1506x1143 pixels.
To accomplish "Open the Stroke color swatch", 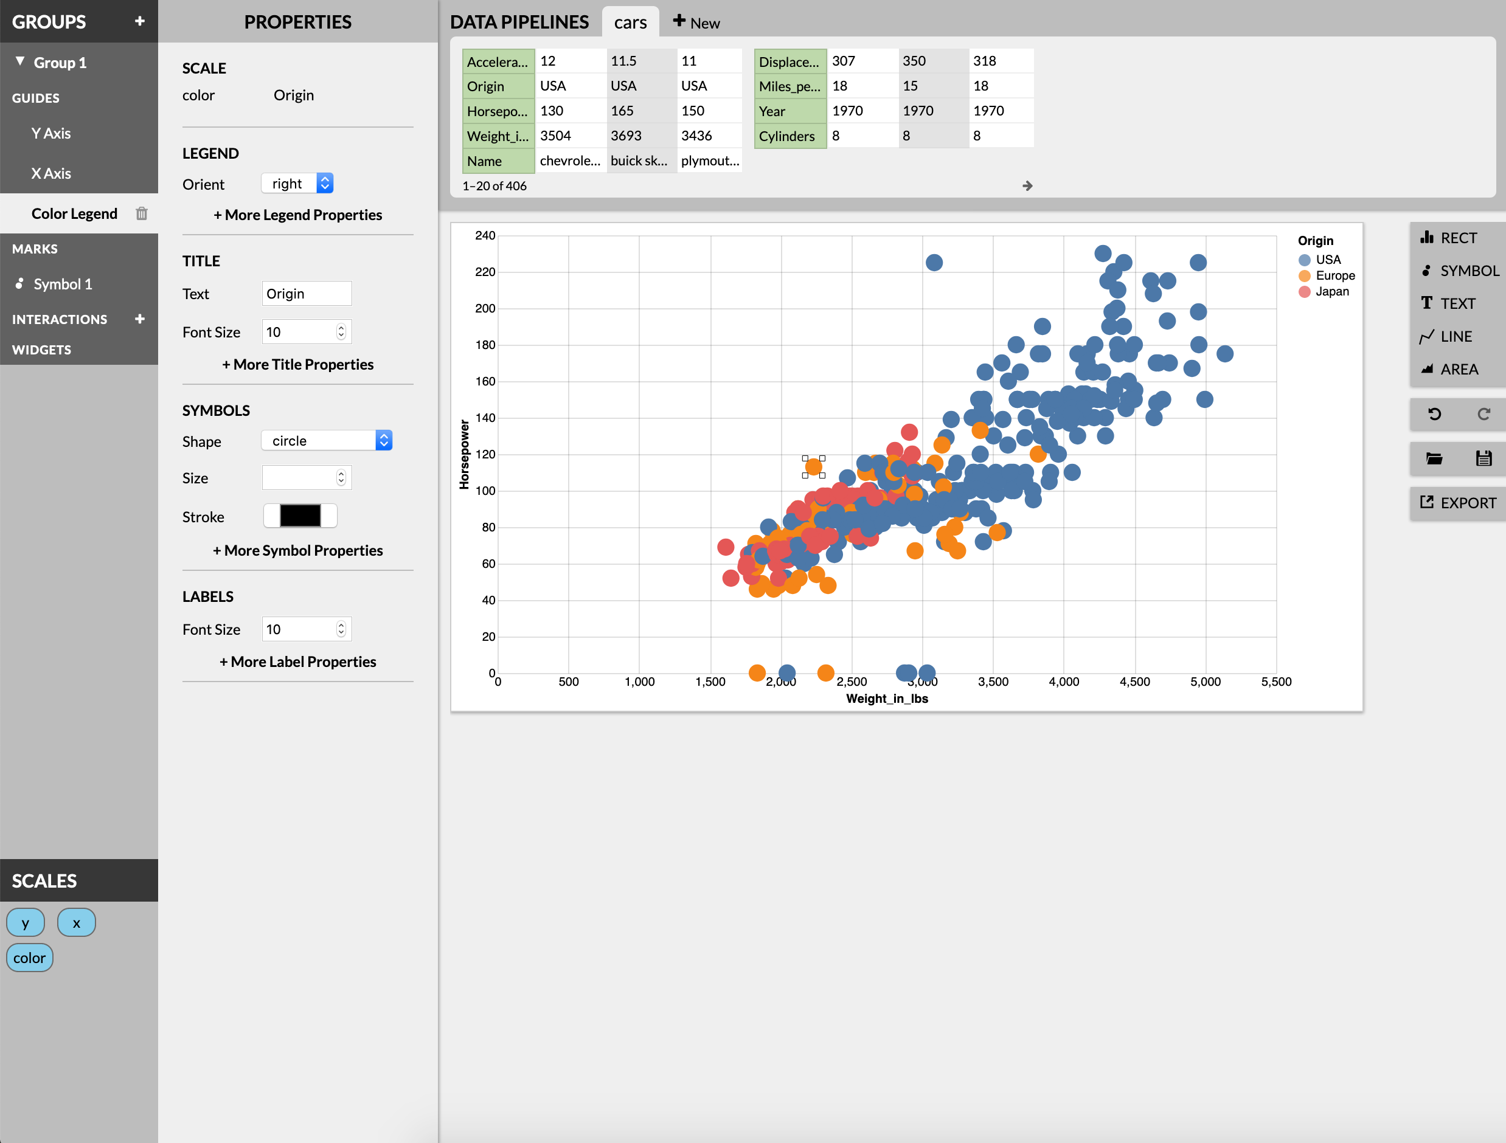I will pos(300,516).
